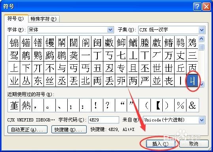The height and width of the screenshot is (152, 213).
Task: Select the recently used & symbol
Action: pos(192,105)
